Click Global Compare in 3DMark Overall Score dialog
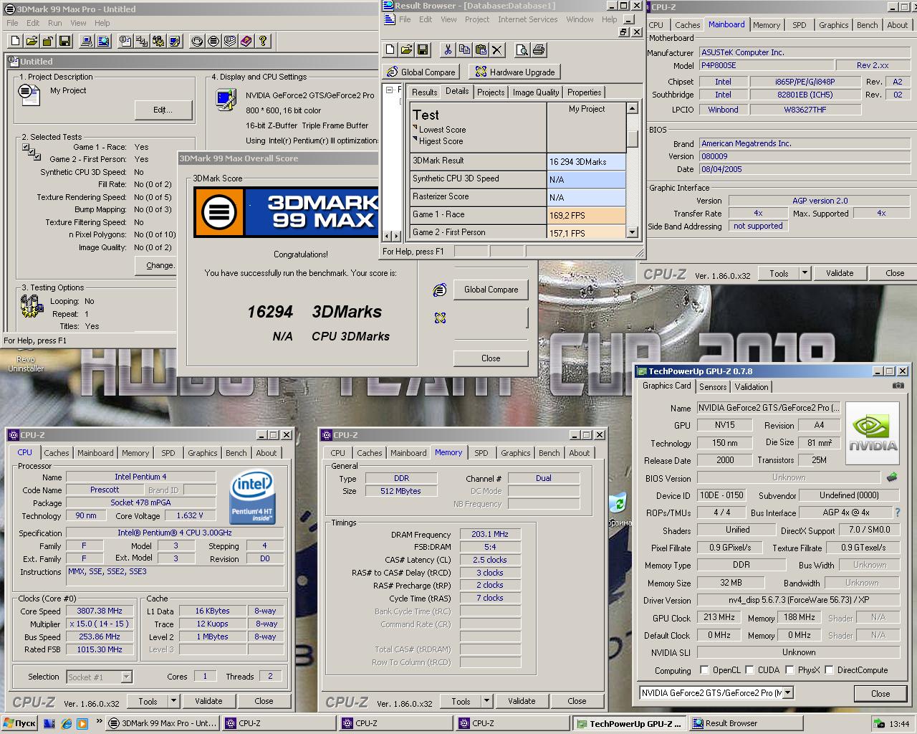The width and height of the screenshot is (917, 734). click(491, 290)
